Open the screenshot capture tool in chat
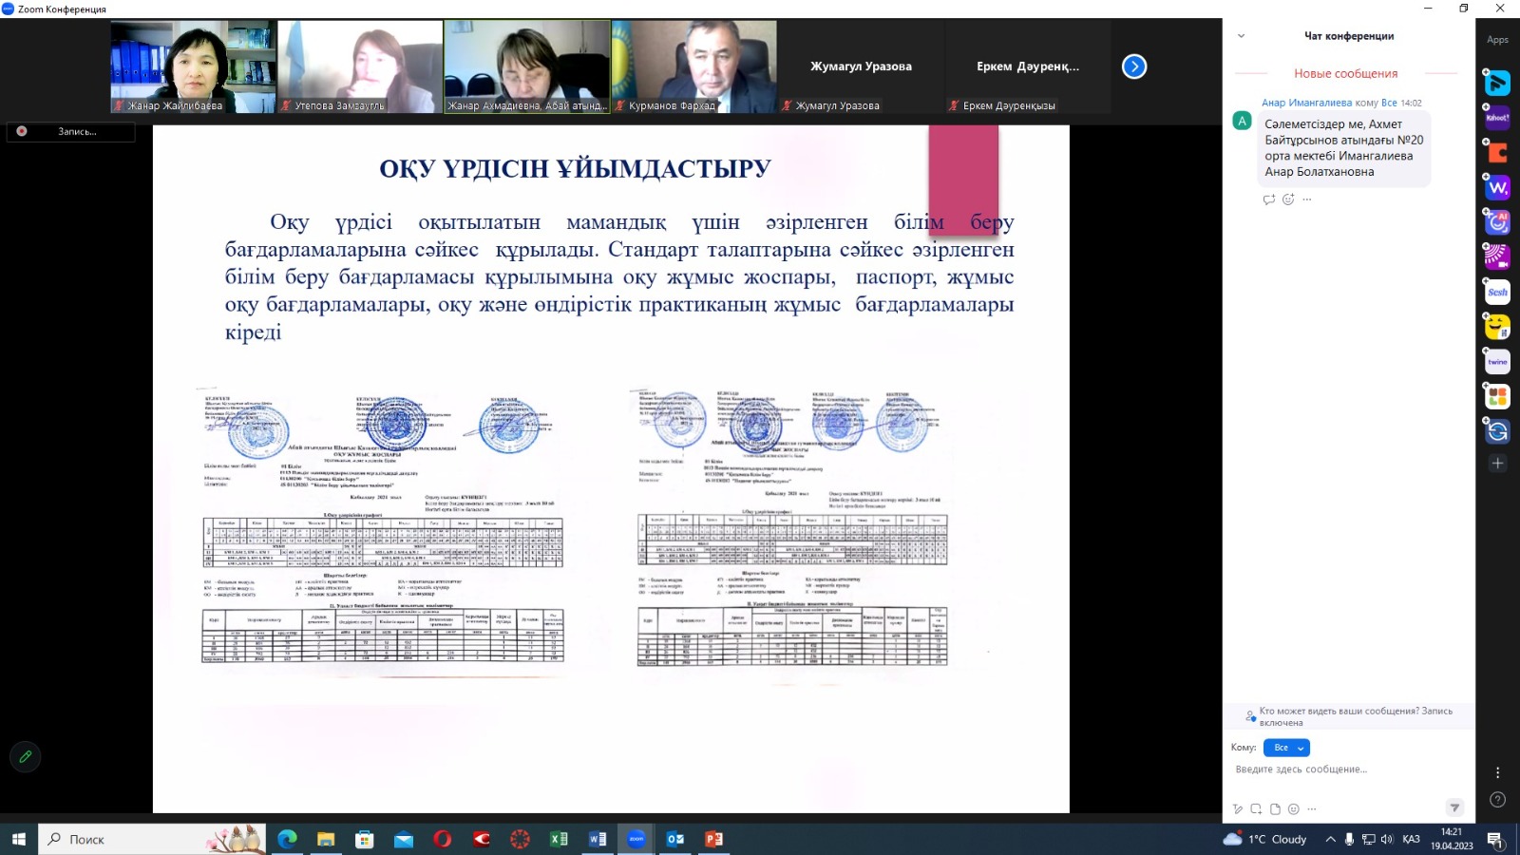 [x=1256, y=809]
